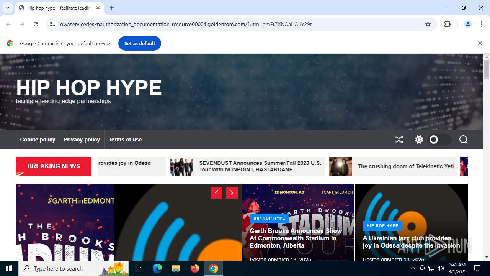The width and height of the screenshot is (490, 276).
Task: Open the network tray icon
Action: coord(431,268)
